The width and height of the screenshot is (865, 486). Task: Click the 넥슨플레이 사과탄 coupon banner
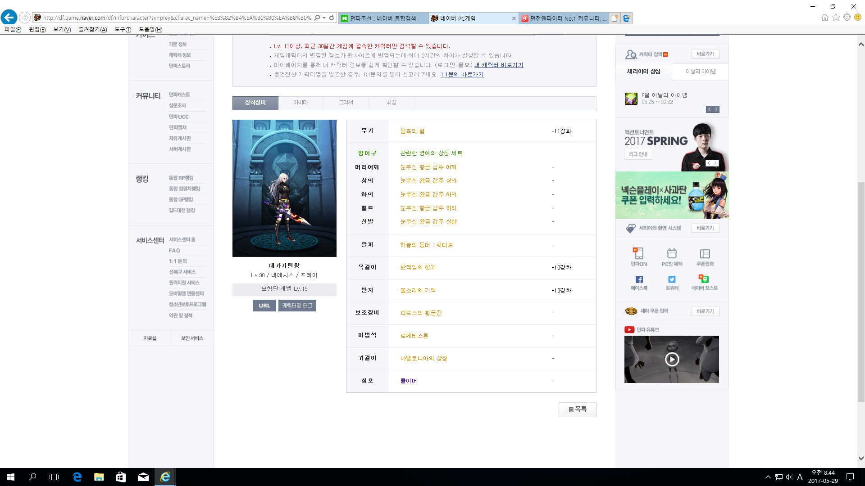672,195
